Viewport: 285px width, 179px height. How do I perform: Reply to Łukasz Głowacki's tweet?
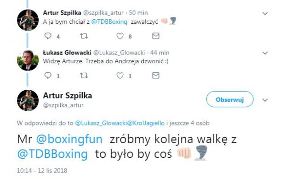pyautogui.click(x=48, y=75)
